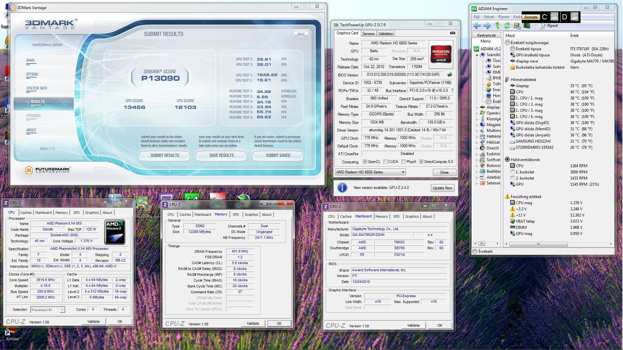Open the XnView desktop shortcut
This screenshot has width=623, height=350.
(12, 335)
